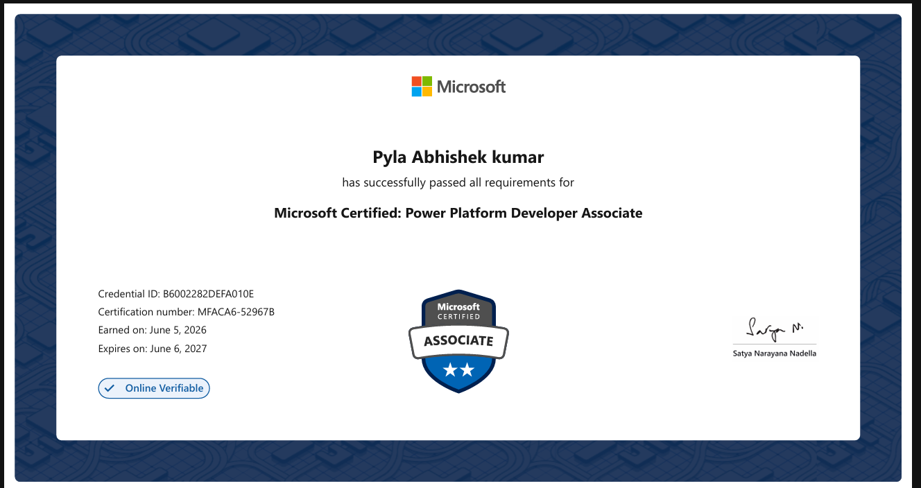921x488 pixels.
Task: Select the name Pyla Abhishek kumar
Action: pyautogui.click(x=458, y=157)
